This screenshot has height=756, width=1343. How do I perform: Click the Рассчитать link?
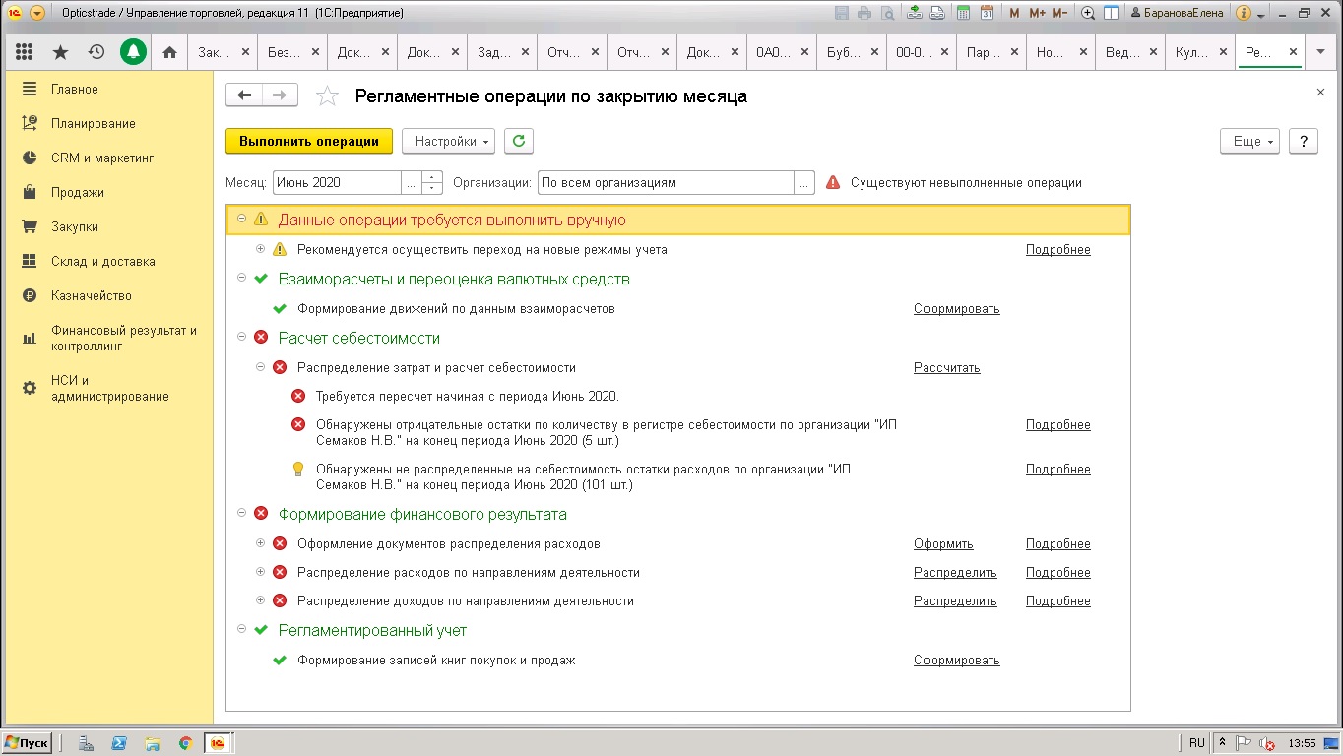click(946, 368)
